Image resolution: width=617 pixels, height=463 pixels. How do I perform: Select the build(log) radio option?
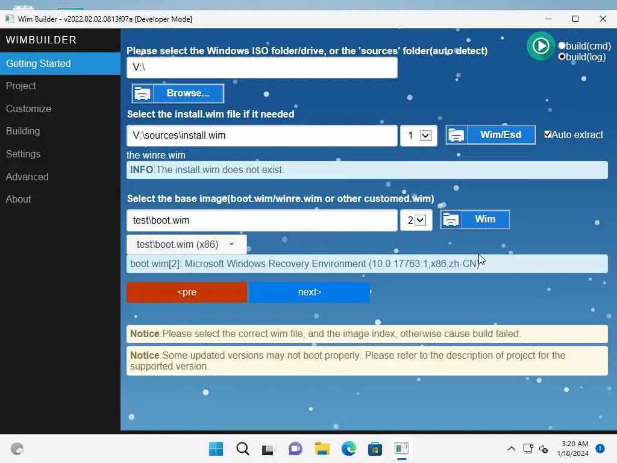562,57
